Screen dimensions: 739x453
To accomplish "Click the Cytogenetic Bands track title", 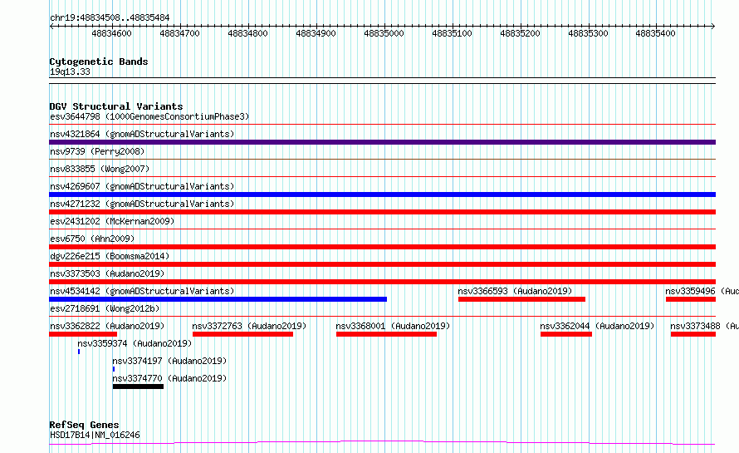I will click(x=99, y=62).
